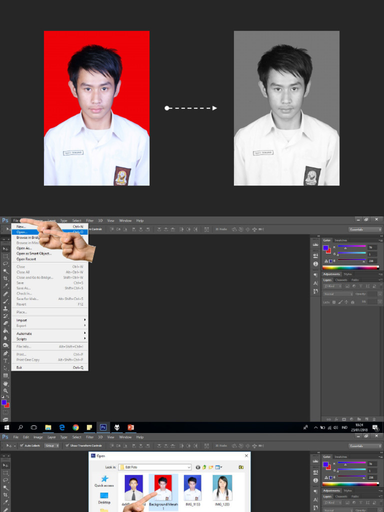The image size is (384, 512).
Task: Open the Kind filter dropdown in upper Layers panel
Action: pos(332,286)
